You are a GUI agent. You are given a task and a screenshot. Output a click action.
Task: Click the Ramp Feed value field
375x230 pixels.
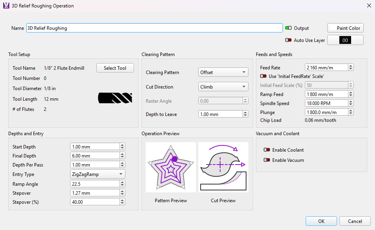[326, 94]
